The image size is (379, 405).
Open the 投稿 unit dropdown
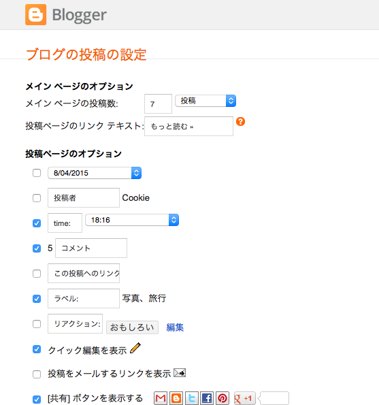[x=205, y=101]
